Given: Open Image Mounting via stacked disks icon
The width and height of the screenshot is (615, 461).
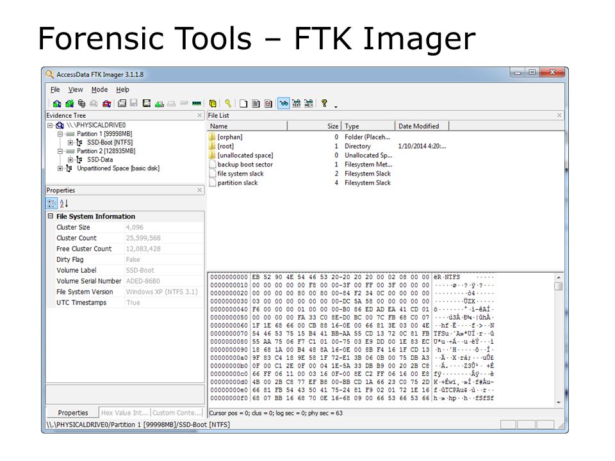Looking at the screenshot, I should [81, 104].
